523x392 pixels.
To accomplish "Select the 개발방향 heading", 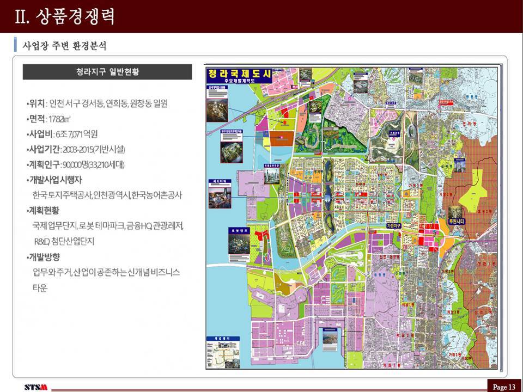I will click(44, 257).
